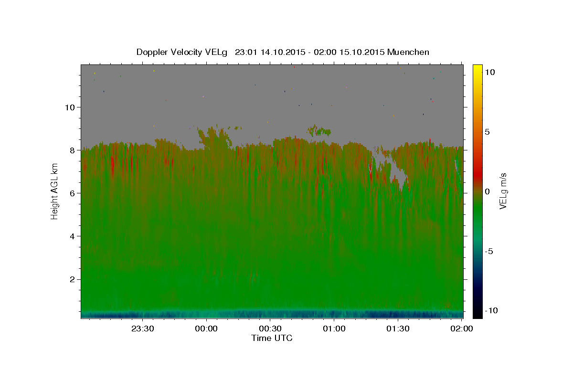Viewport: 573px width, 382px height.
Task: Click the 01:00 time tick label
Action: tap(334, 329)
